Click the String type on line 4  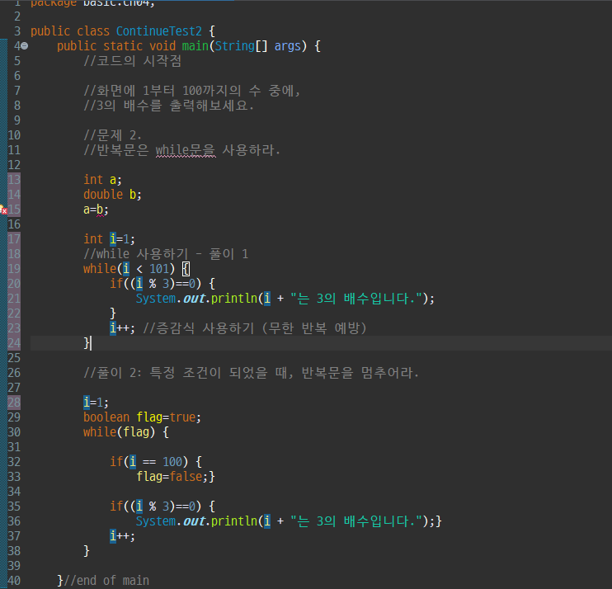click(x=234, y=46)
